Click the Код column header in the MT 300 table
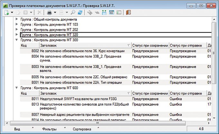The image size is (219, 134). coord(30,45)
